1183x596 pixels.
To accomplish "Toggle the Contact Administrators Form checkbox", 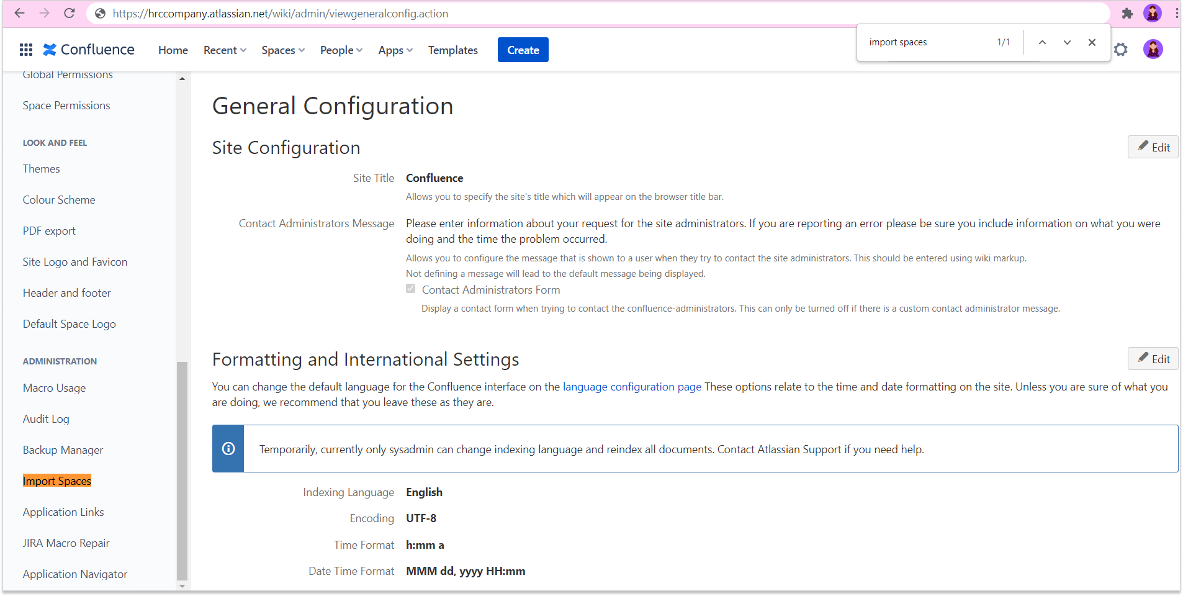I will click(411, 289).
